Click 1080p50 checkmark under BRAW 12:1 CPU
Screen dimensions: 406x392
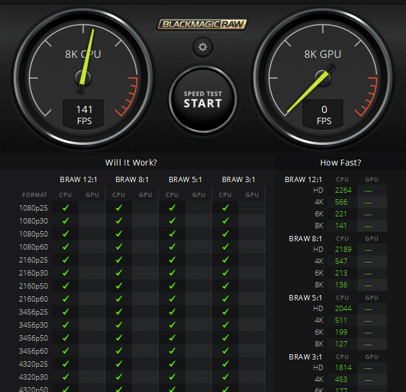coord(66,234)
